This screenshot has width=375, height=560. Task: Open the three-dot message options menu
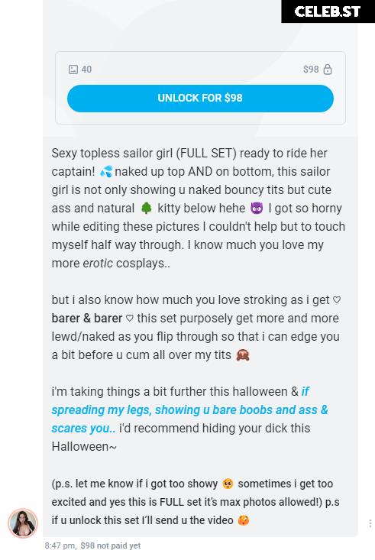370,523
